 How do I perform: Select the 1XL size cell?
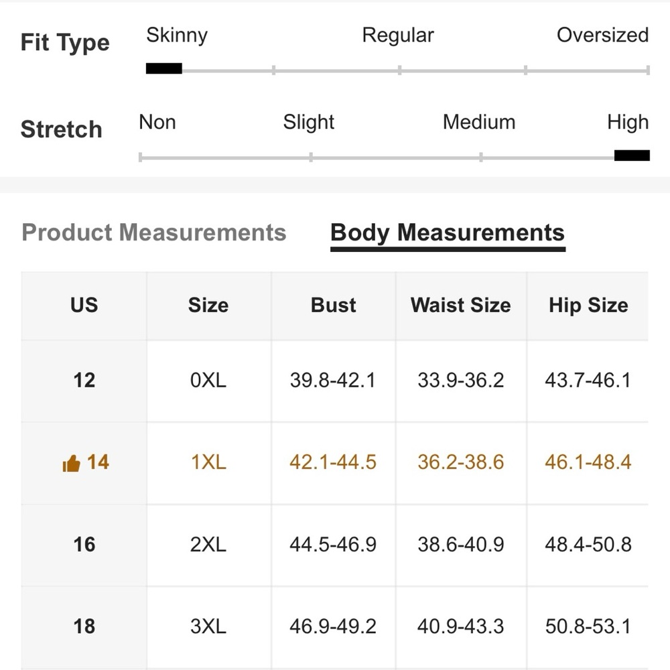tap(208, 462)
